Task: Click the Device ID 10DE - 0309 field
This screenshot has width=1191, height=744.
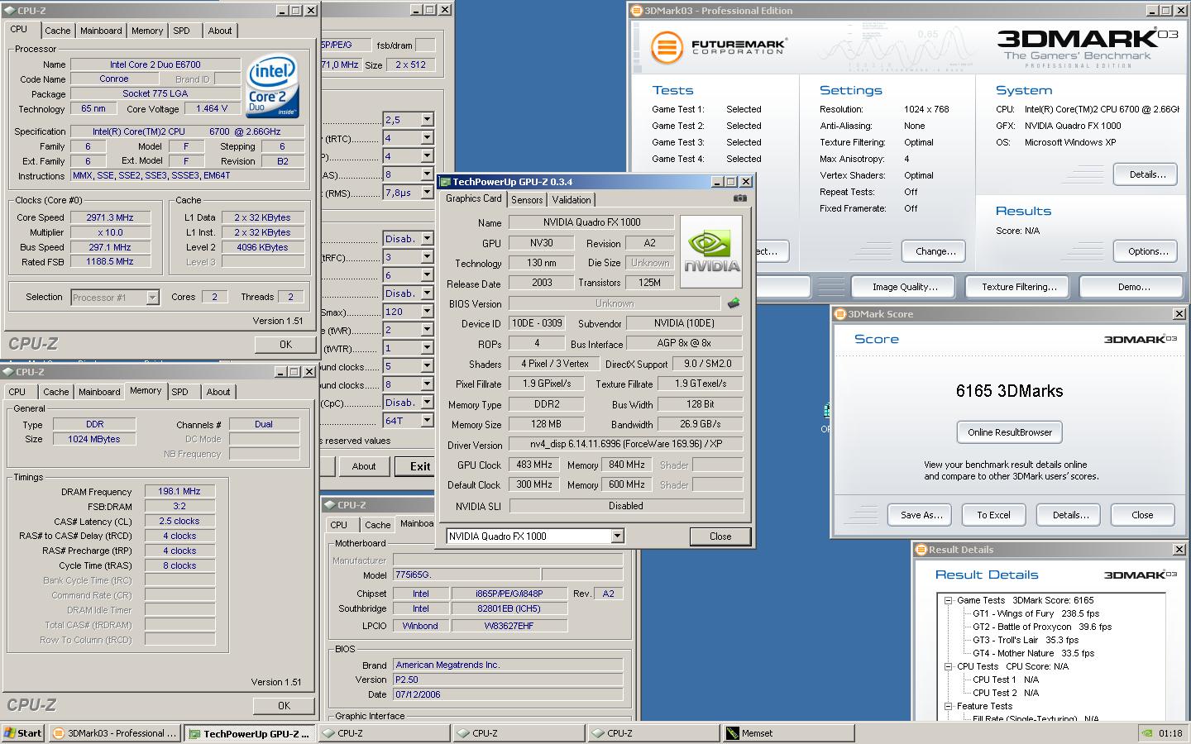Action: click(536, 323)
